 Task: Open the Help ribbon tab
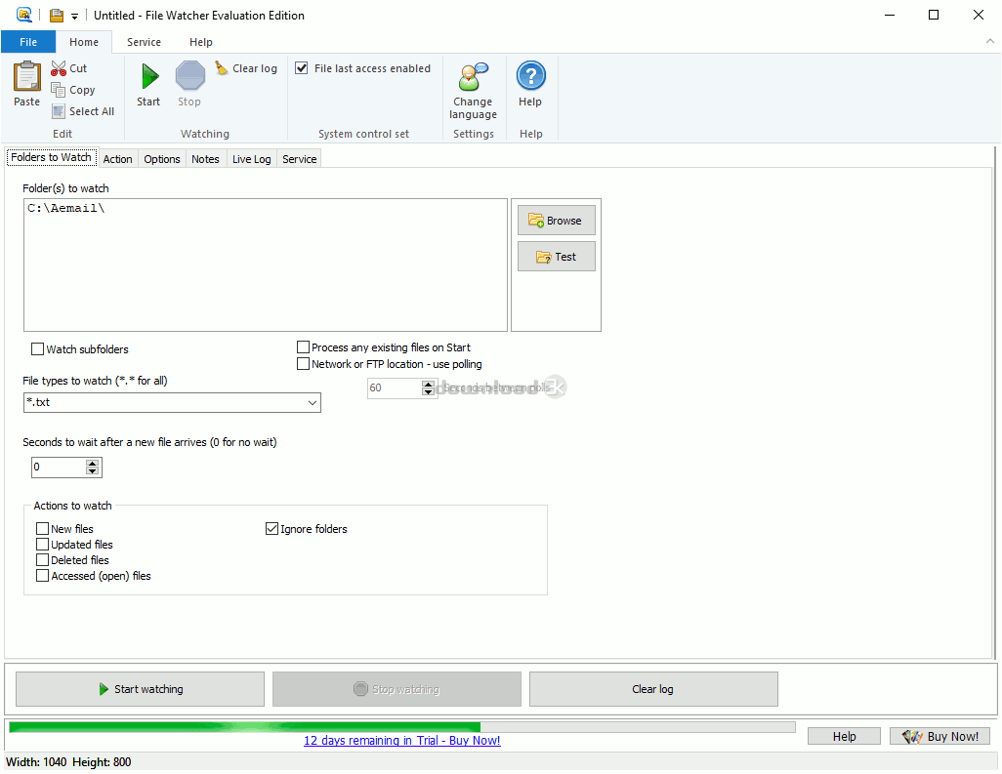200,42
